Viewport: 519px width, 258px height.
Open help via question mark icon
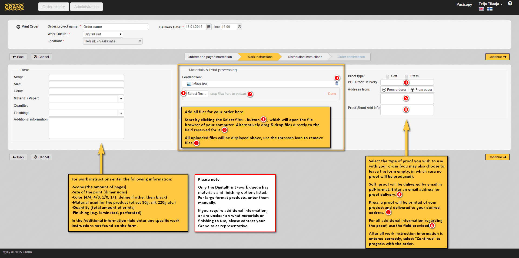click(x=510, y=4)
